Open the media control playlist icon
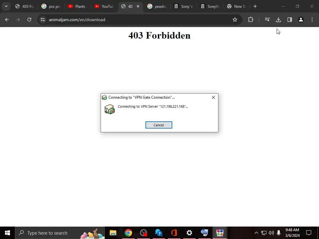The width and height of the screenshot is (319, 239). (x=267, y=20)
